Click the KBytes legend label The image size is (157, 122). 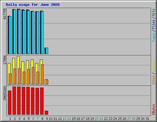point(154,109)
